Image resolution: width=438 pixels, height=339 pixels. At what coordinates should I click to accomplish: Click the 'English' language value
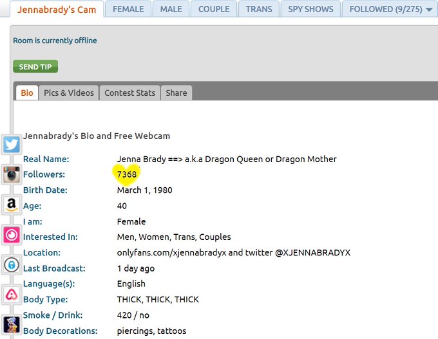[131, 284]
